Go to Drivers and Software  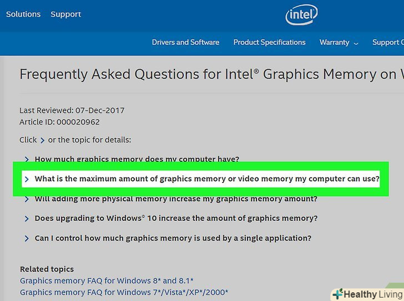point(185,42)
